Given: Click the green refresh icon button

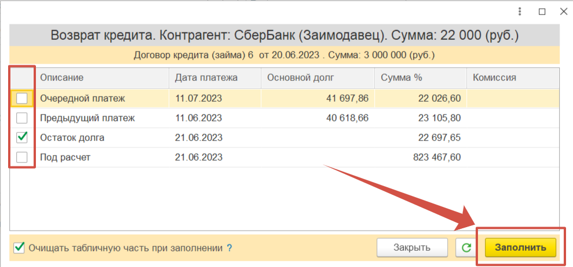Looking at the screenshot, I should click(x=465, y=248).
